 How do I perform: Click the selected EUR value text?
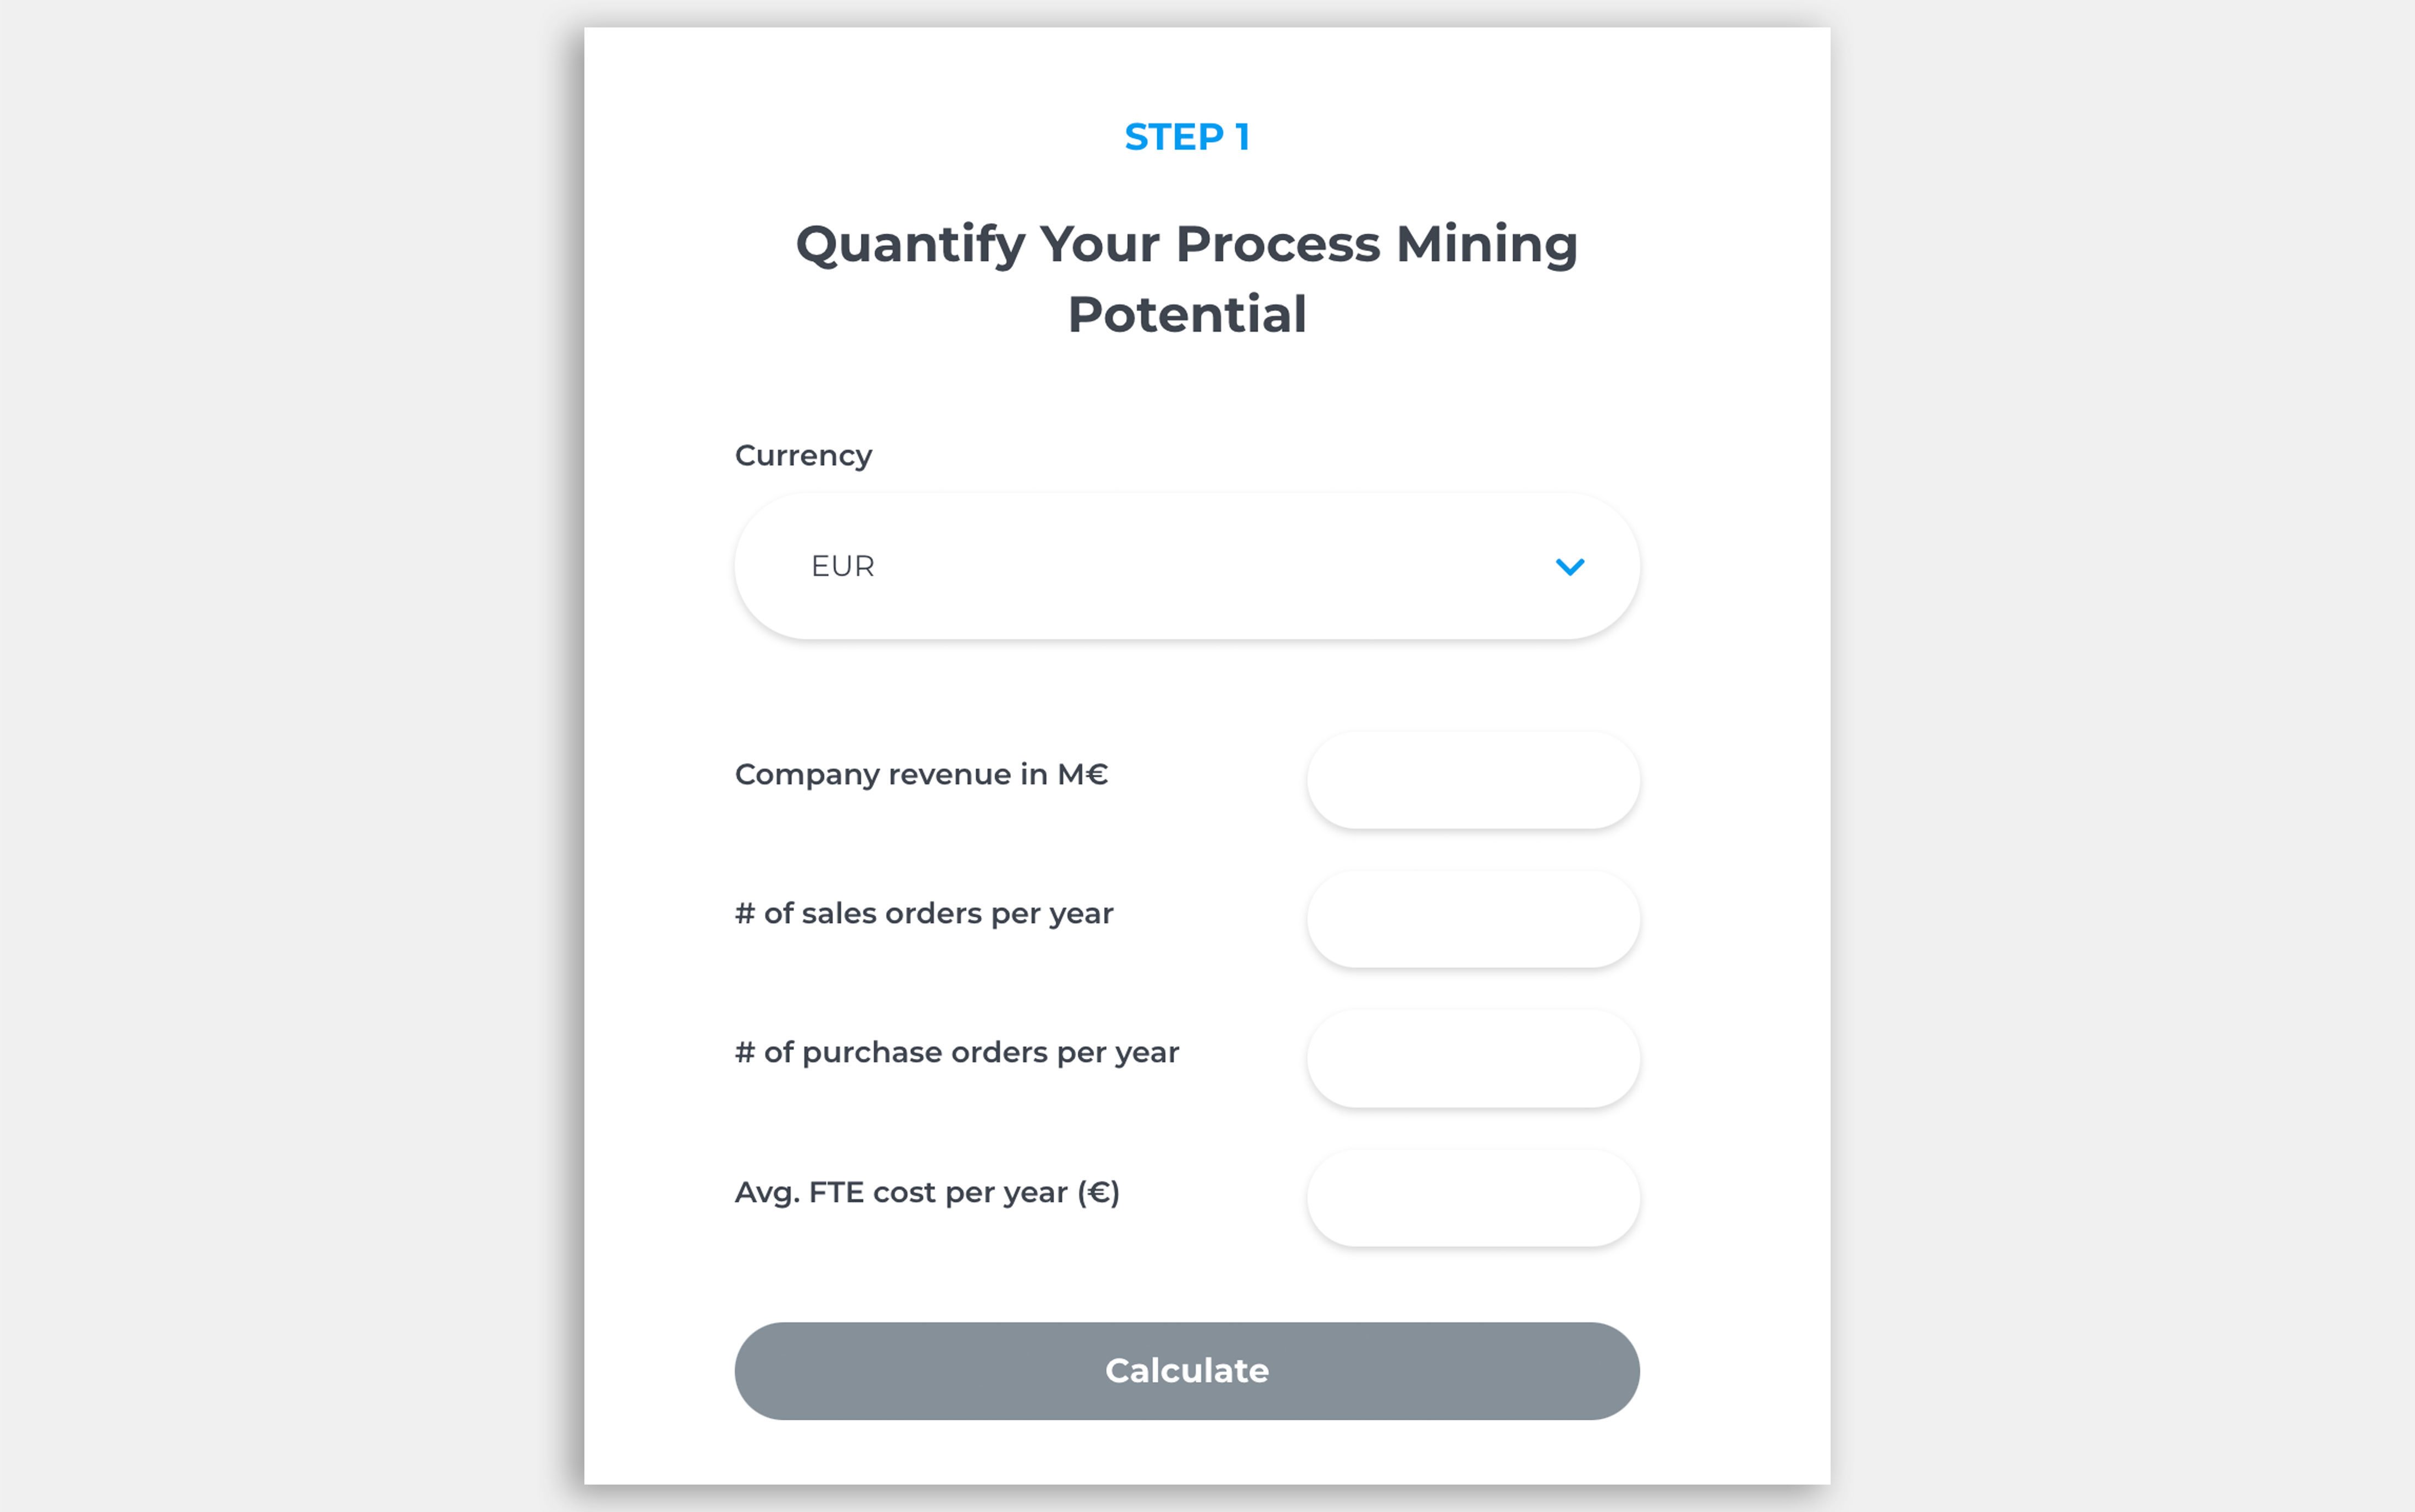(842, 566)
